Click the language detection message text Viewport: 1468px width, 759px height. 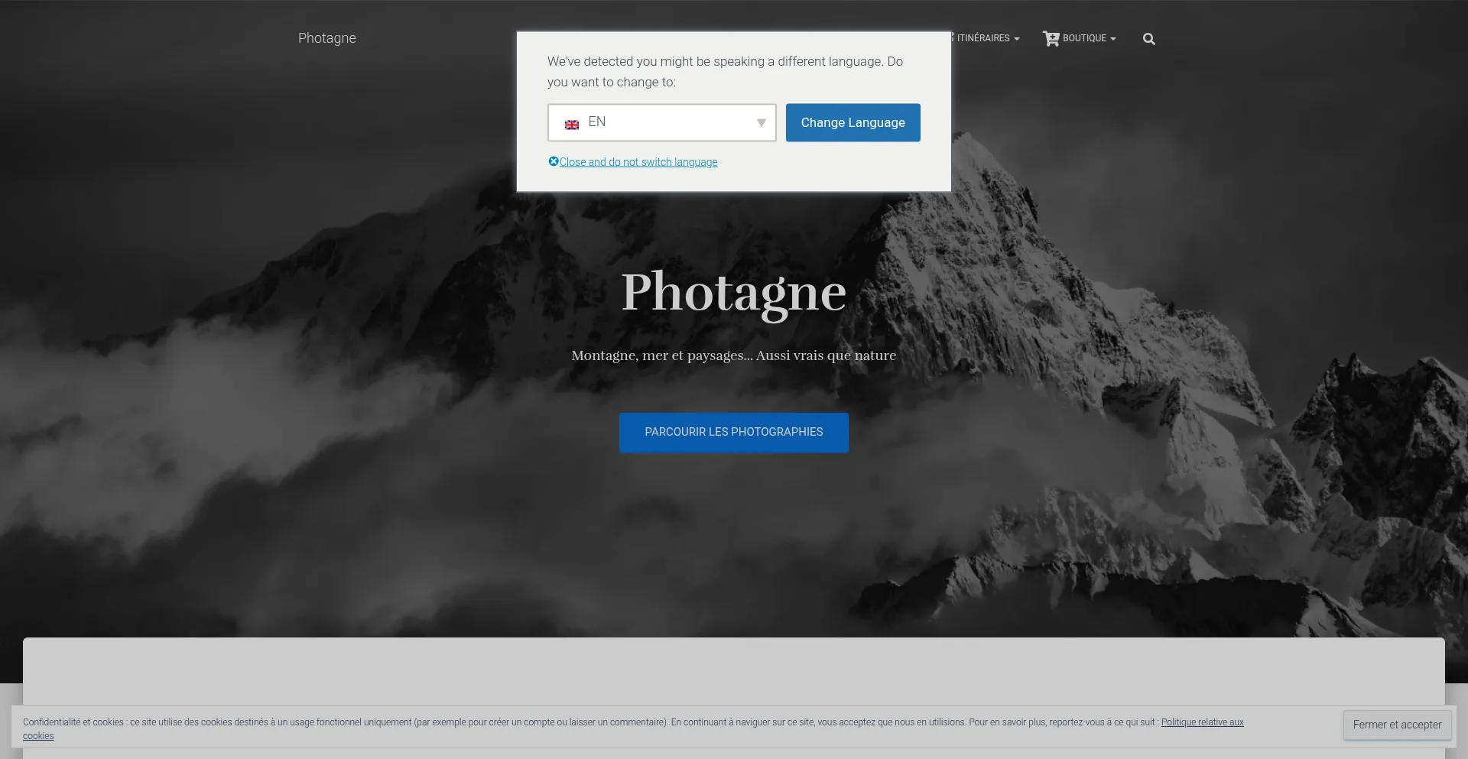pyautogui.click(x=725, y=72)
